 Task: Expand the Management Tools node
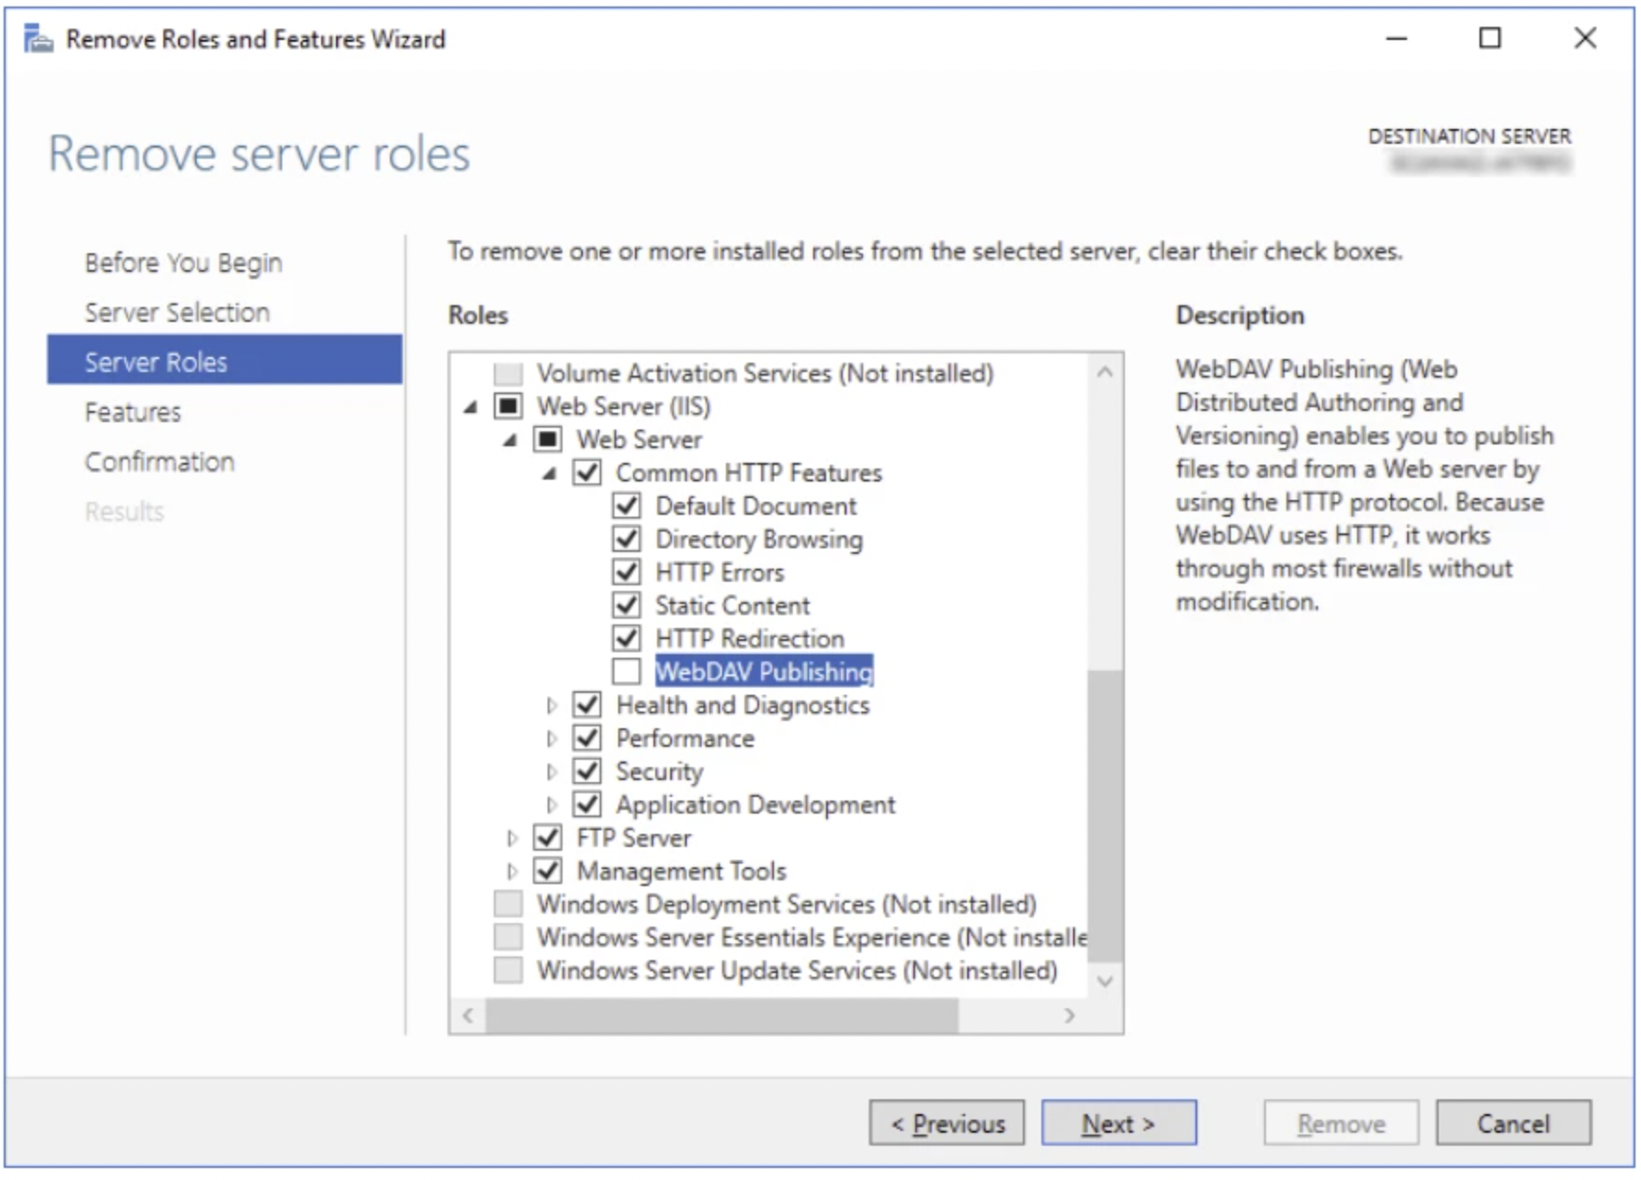pos(511,871)
